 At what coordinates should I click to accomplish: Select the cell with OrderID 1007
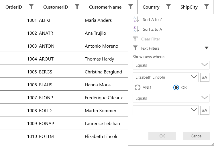point(19,97)
